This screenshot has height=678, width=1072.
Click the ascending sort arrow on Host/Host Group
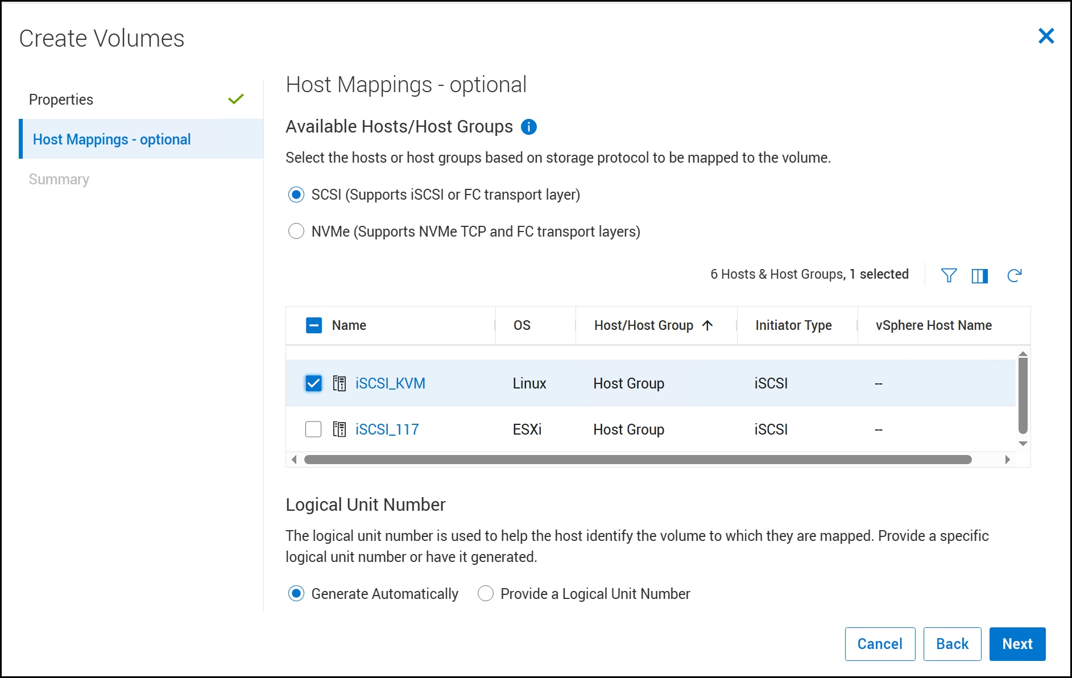pos(707,325)
